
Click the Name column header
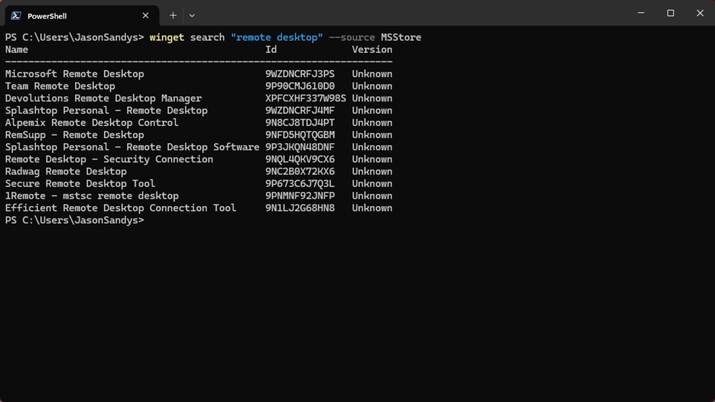(16, 49)
